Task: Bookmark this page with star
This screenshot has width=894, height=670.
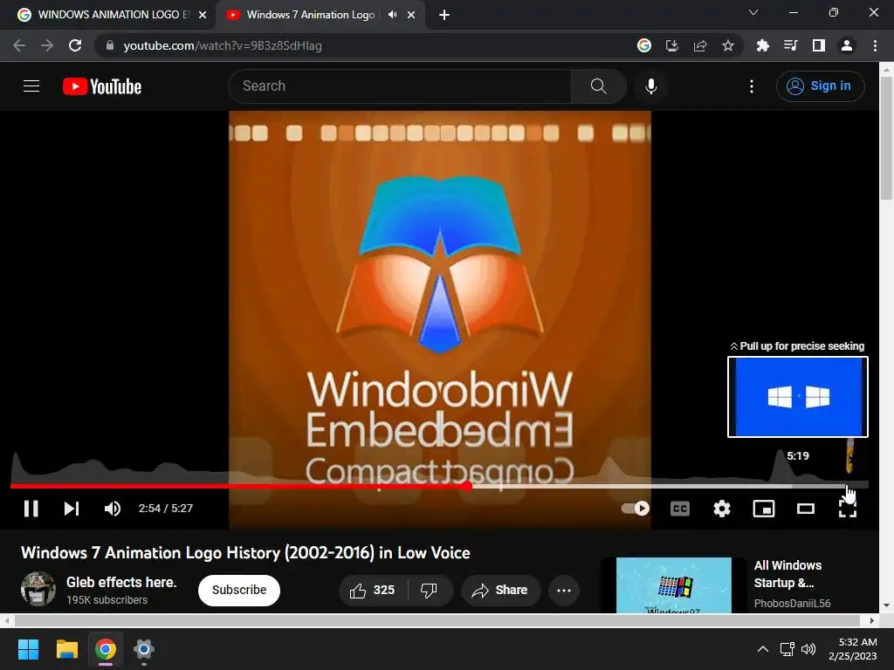Action: coord(727,45)
